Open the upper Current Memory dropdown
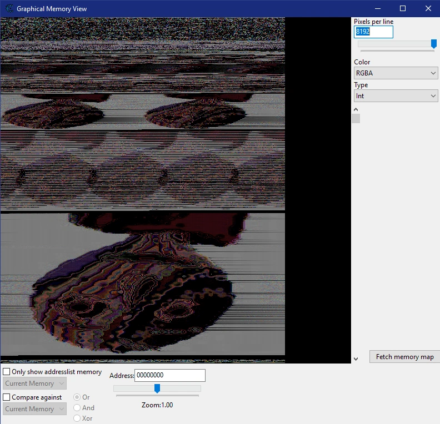 click(34, 383)
